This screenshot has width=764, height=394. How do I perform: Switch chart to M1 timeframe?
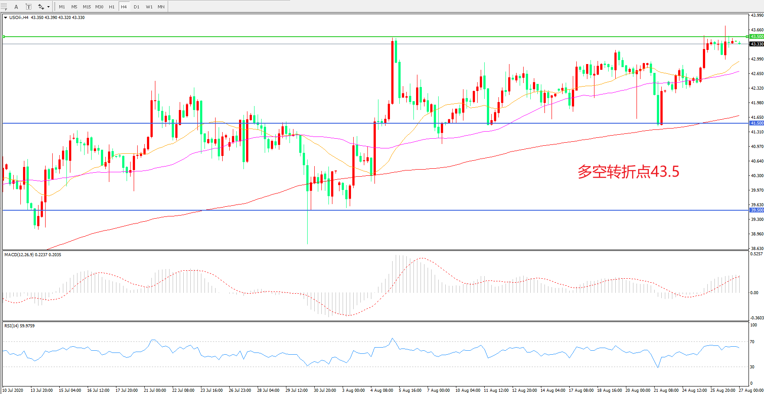pos(62,7)
